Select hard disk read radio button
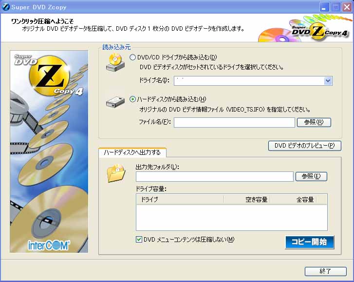This screenshot has height=282, width=354. click(132, 99)
